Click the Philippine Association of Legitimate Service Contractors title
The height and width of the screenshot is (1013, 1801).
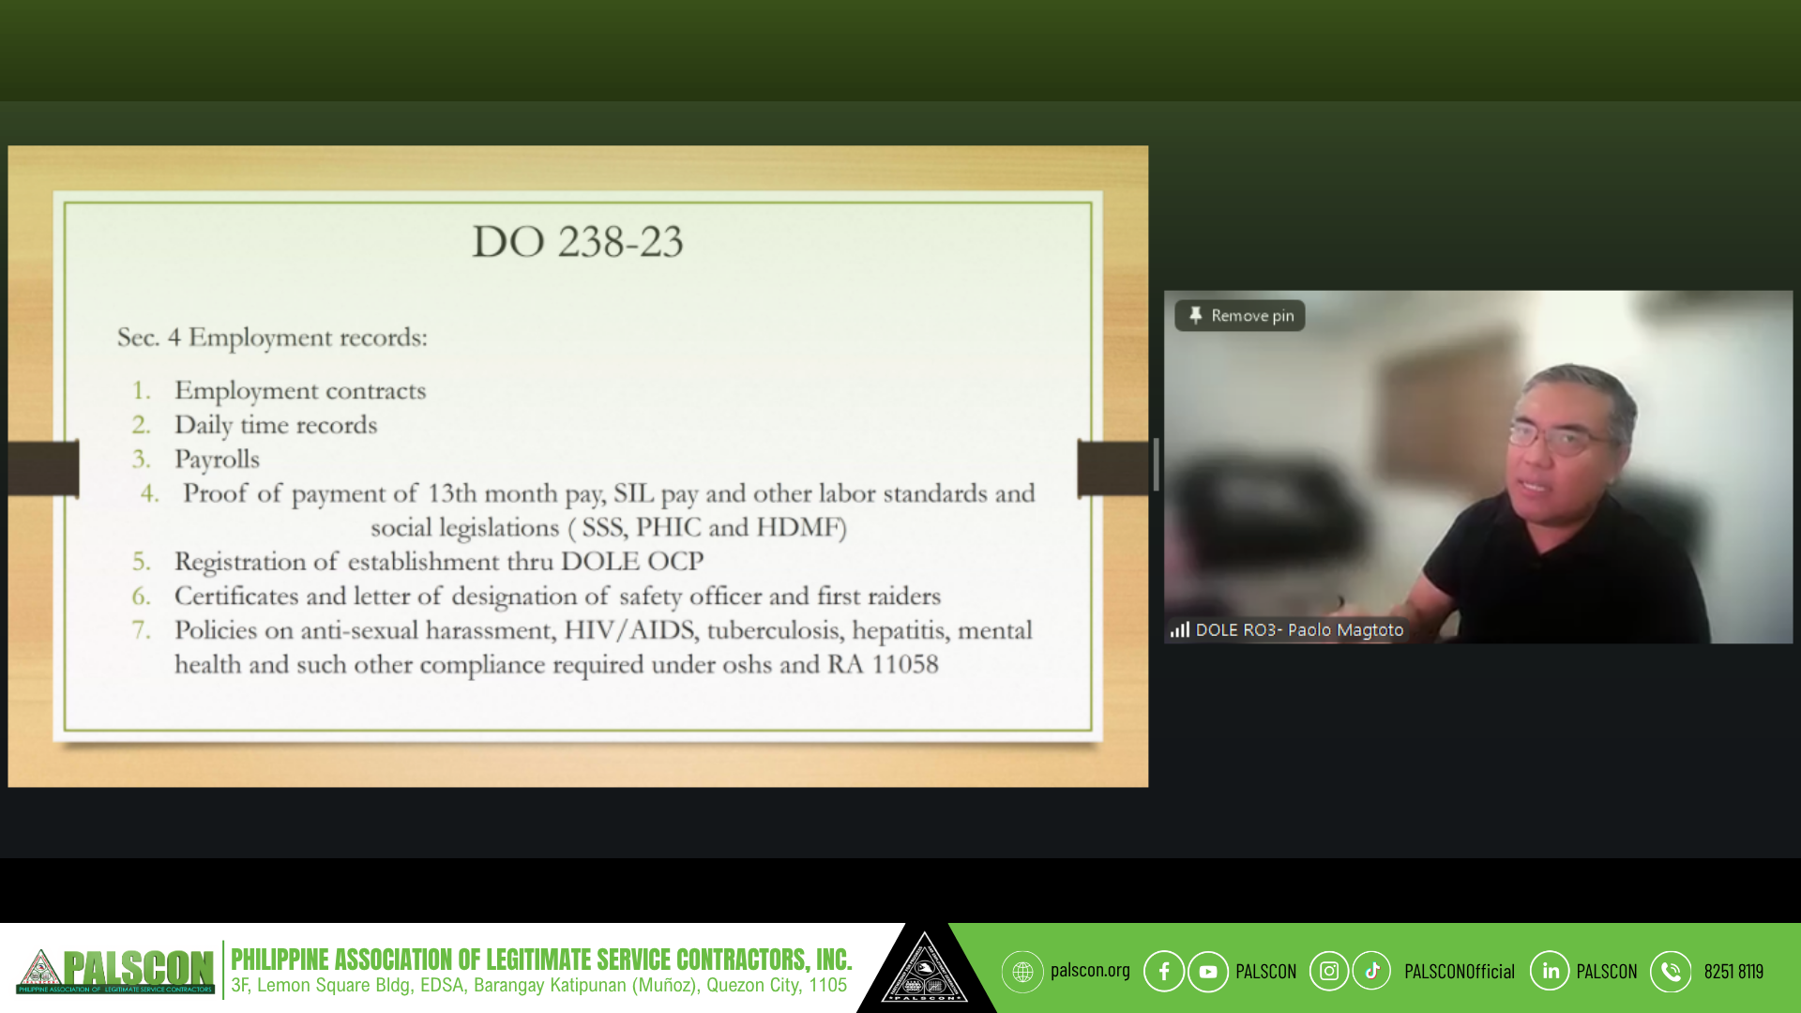tap(541, 960)
